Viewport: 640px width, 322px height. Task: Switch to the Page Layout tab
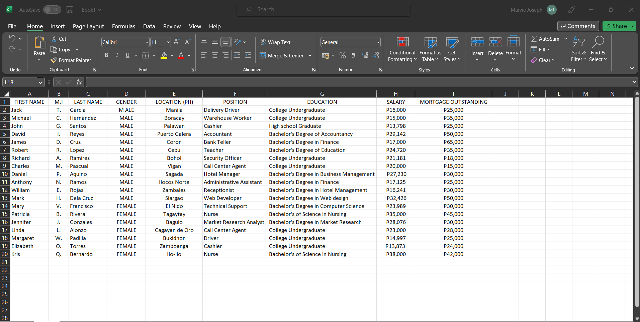(x=88, y=26)
